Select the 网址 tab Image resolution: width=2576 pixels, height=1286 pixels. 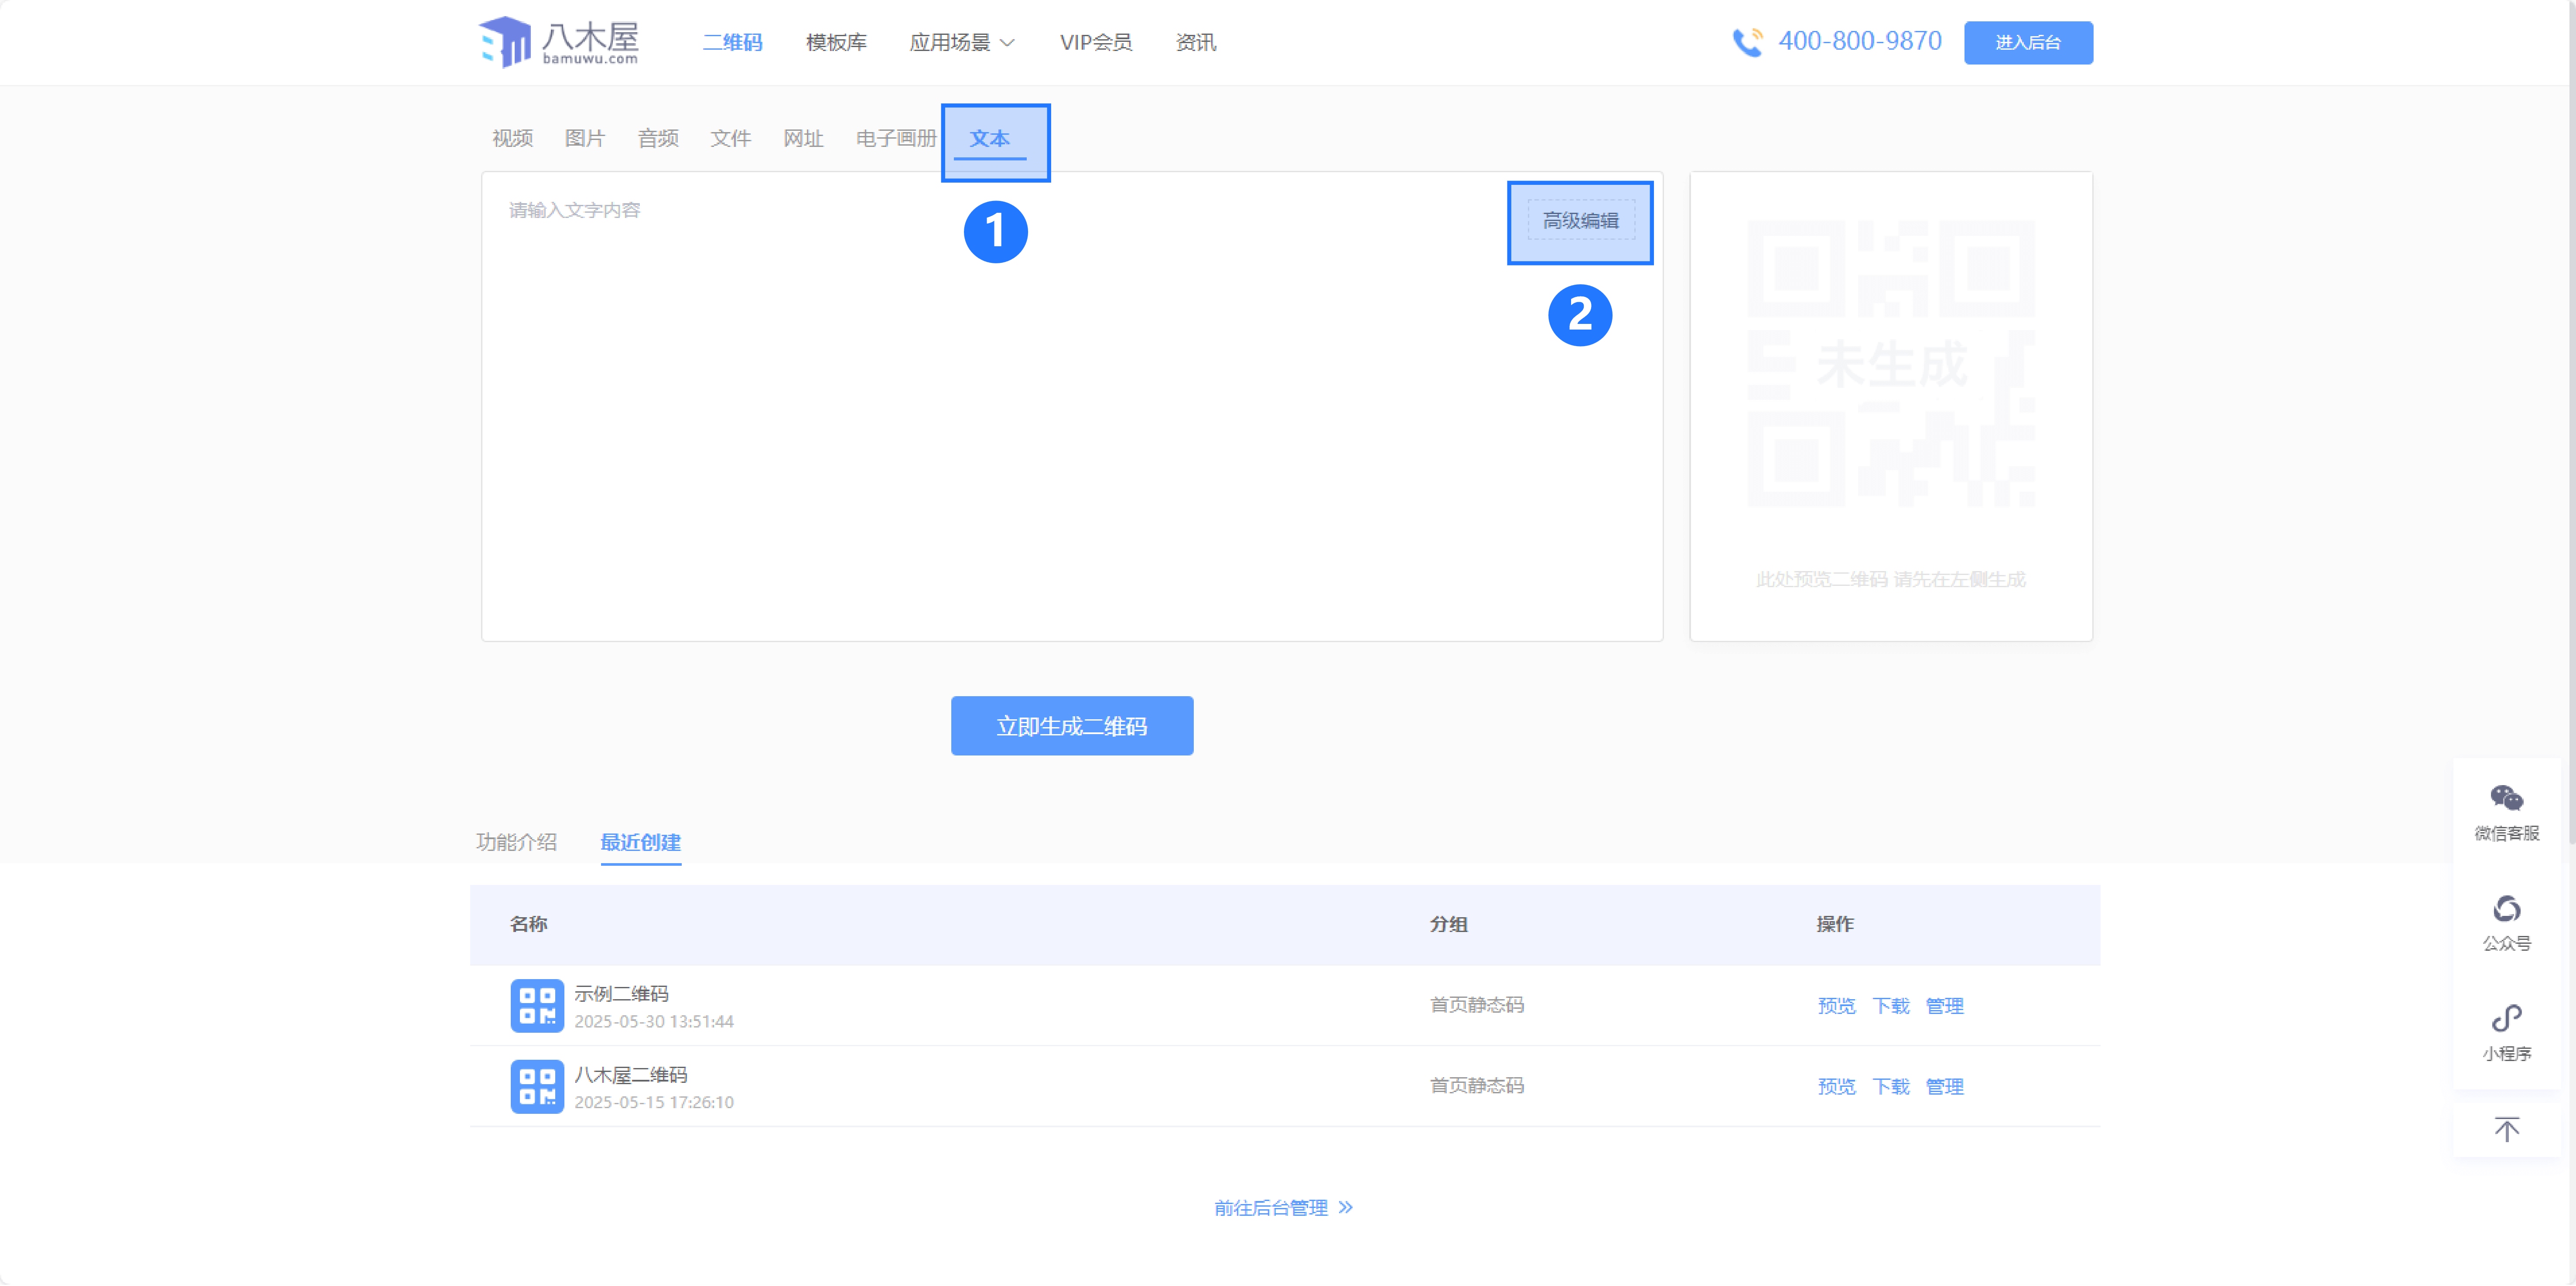point(803,138)
